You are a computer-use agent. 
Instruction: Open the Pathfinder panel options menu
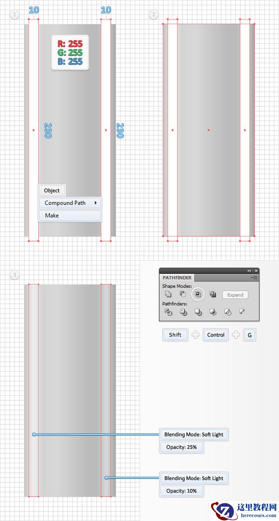[254, 277]
